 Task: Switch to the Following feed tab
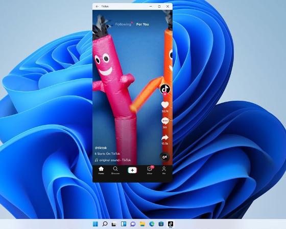(123, 24)
